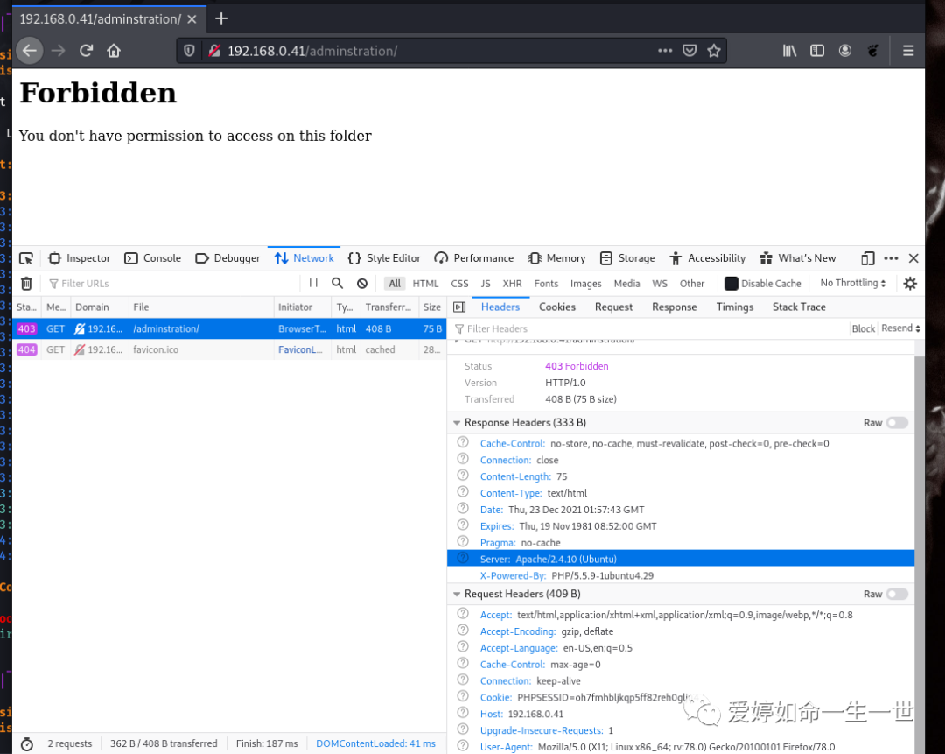Open FaviconLoader initiator link
This screenshot has height=754, width=945.
point(300,350)
